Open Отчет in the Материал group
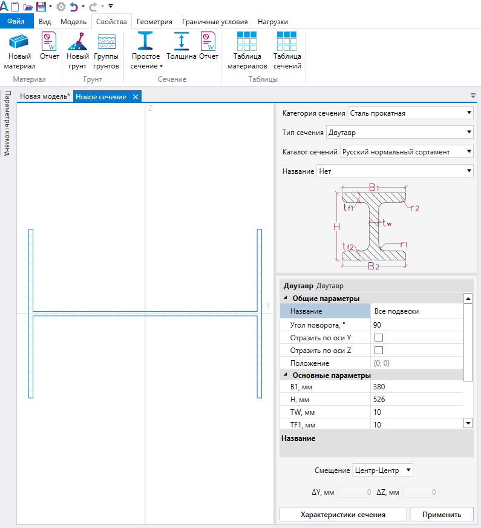 50,46
